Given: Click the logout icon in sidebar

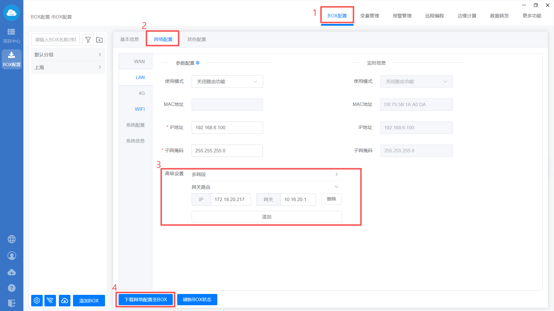Looking at the screenshot, I should pos(12,303).
